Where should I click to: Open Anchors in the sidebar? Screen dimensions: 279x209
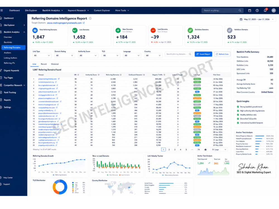8,53
